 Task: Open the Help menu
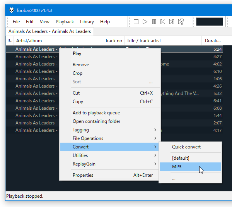coord(105,22)
